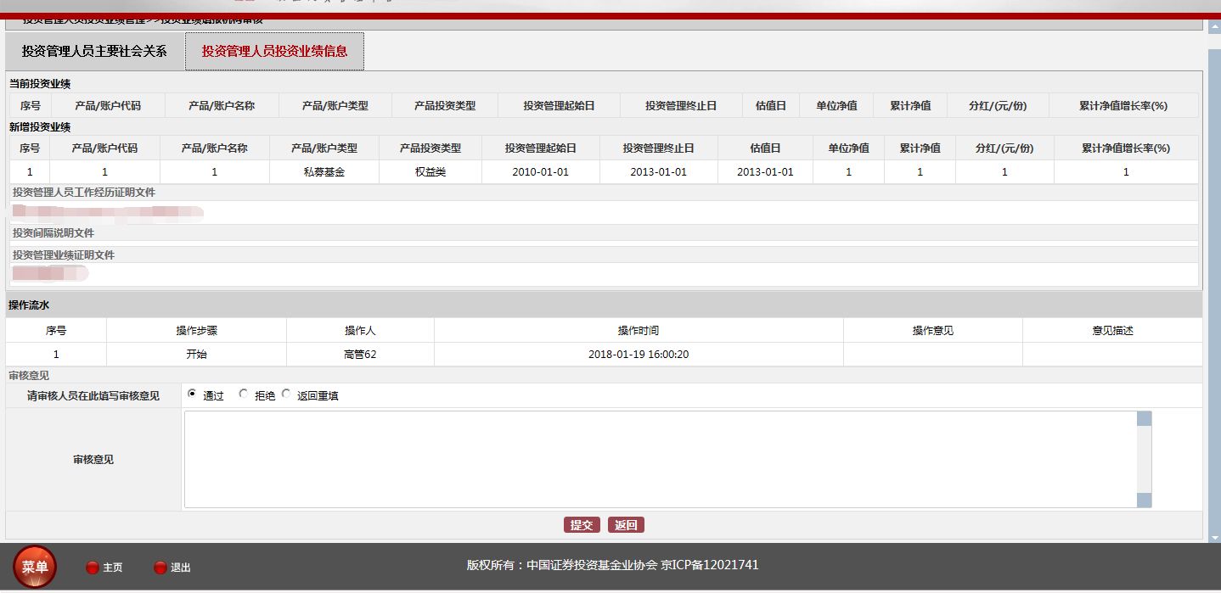Click the 私募基金 cell in 新增投资业绩
1221x593 pixels.
(x=324, y=172)
